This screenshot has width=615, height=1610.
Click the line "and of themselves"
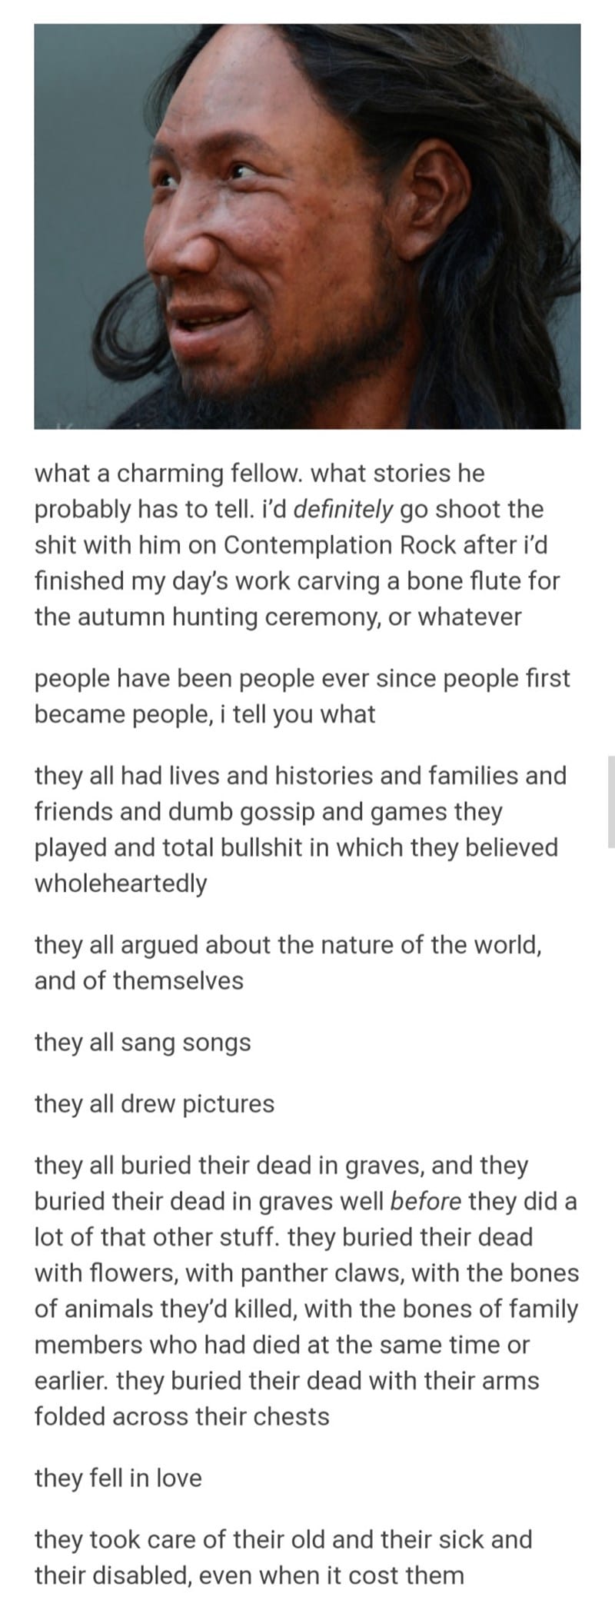pos(139,981)
